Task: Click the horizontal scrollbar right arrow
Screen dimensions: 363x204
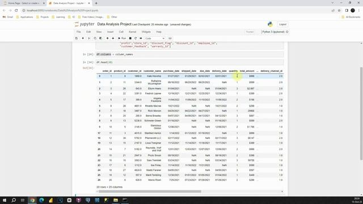Action: click(282, 192)
